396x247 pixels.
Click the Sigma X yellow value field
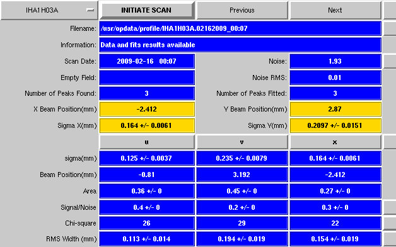[147, 125]
